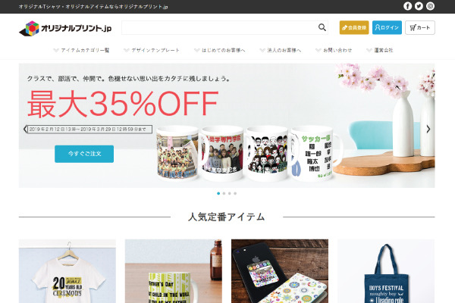
Task: Open the Instagram social icon
Action: [x=430, y=6]
